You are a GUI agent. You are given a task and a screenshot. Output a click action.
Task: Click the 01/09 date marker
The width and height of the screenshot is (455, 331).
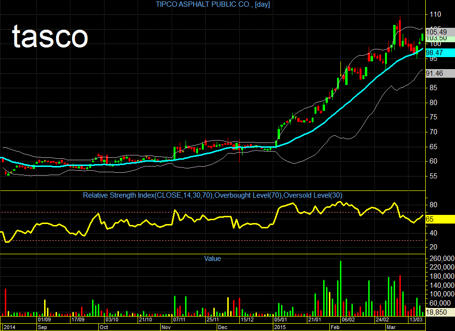point(45,319)
